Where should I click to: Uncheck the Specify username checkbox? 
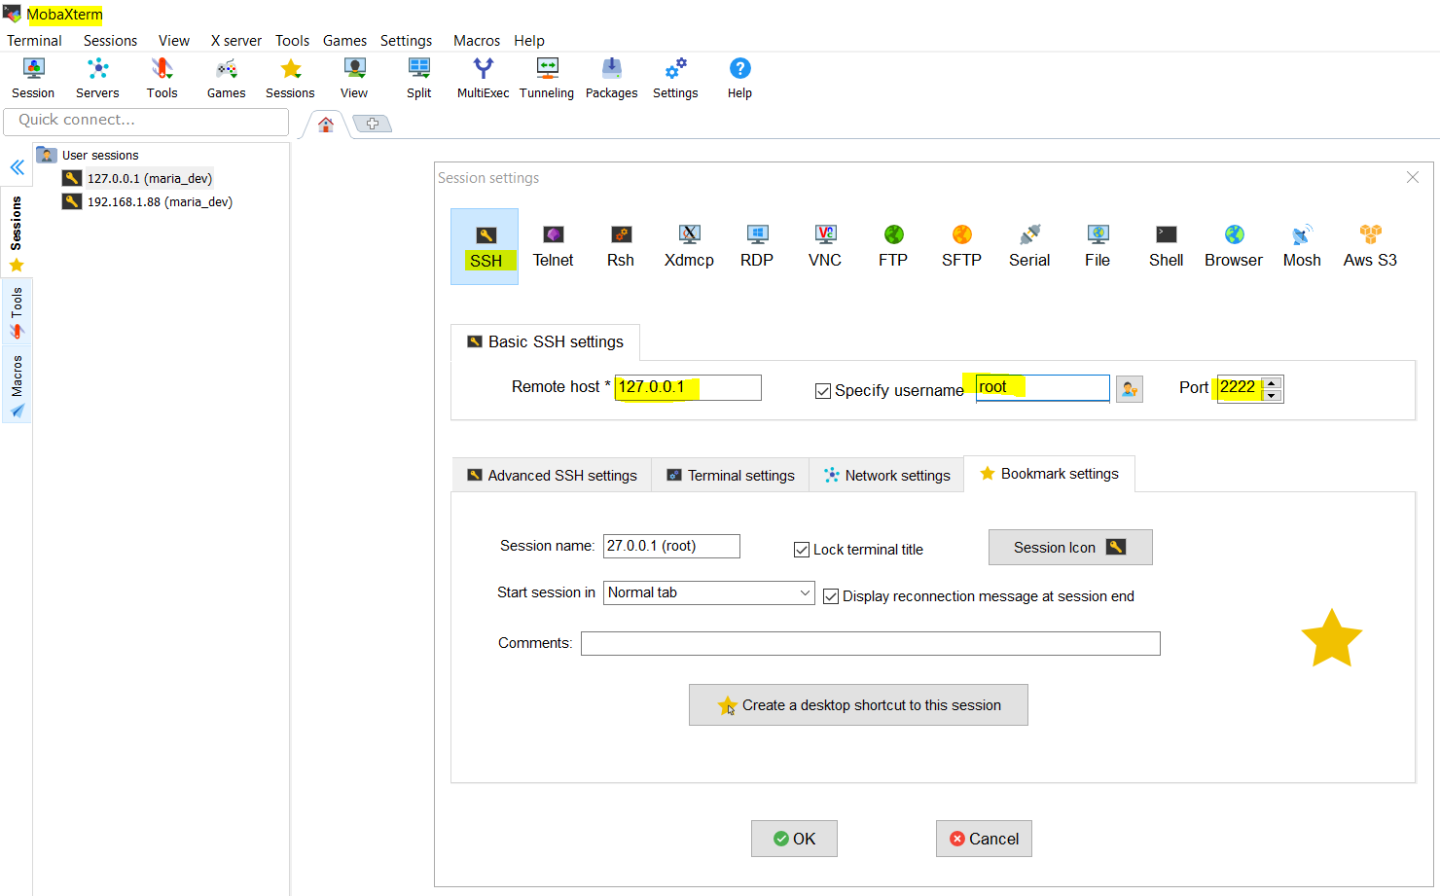point(823,391)
